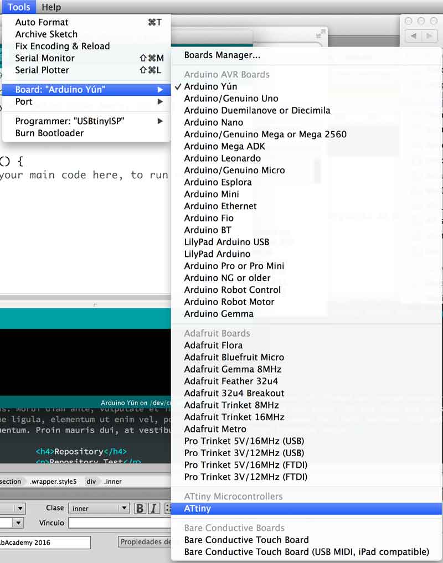
Task: Click the expand fullscreen icon on window
Action: coord(321,34)
